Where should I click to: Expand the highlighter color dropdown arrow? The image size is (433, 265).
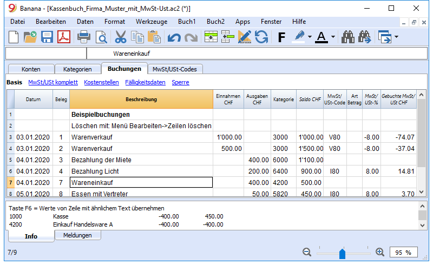(x=310, y=37)
